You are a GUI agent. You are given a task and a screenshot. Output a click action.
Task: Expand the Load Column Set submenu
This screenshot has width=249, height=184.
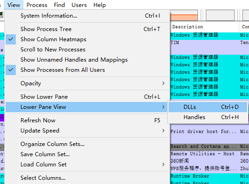pyautogui.click(x=87, y=165)
